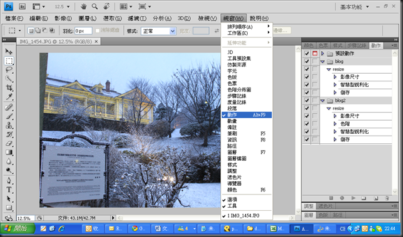Select the Healing Brush tool
This screenshot has height=237, width=403.
tap(9, 107)
